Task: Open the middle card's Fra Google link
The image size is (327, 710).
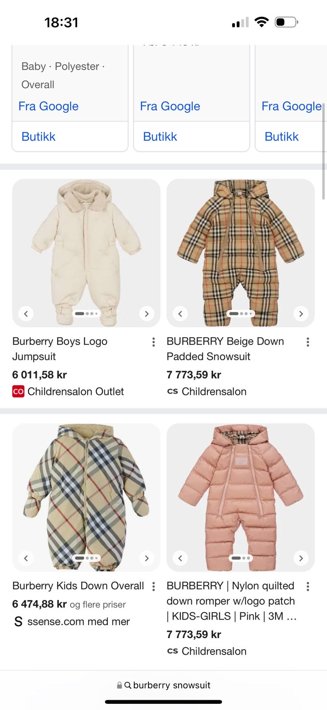Action: click(x=170, y=106)
